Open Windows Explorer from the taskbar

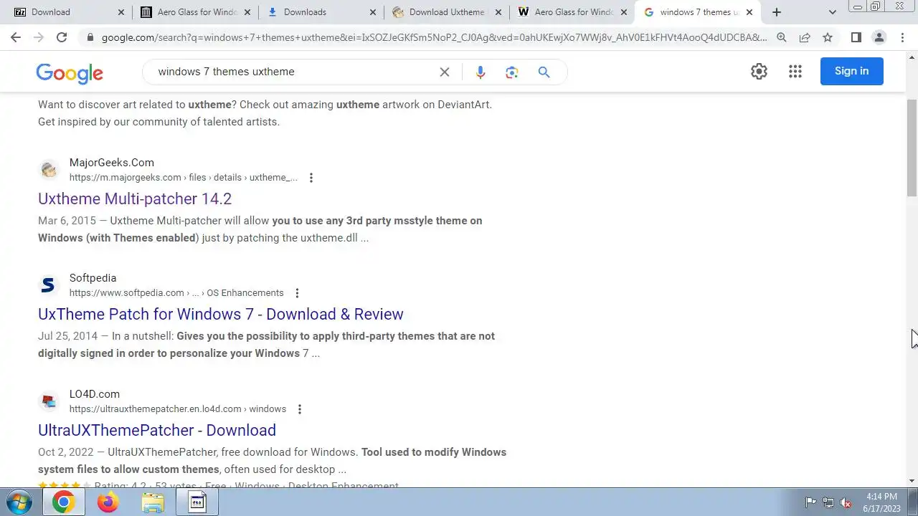pyautogui.click(x=153, y=502)
